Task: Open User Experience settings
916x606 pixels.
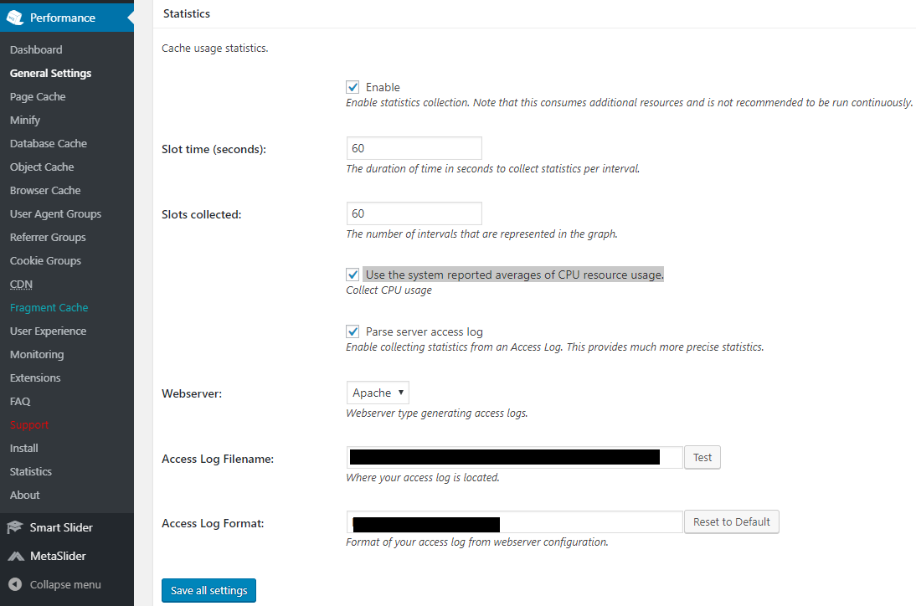Action: pyautogui.click(x=48, y=331)
